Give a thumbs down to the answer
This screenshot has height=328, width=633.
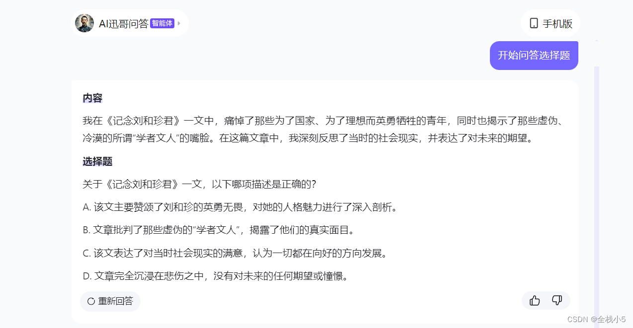(557, 300)
